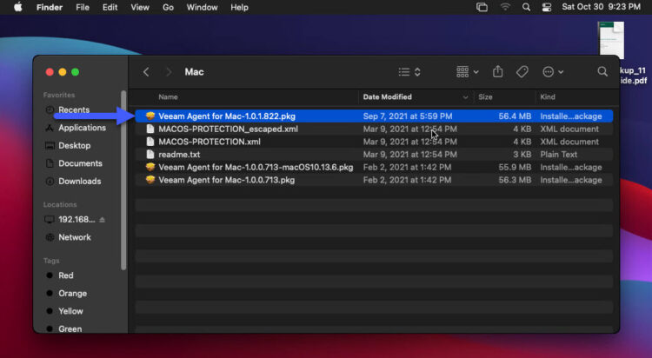Sort by the Name column header
This screenshot has width=652, height=358.
[x=168, y=96]
